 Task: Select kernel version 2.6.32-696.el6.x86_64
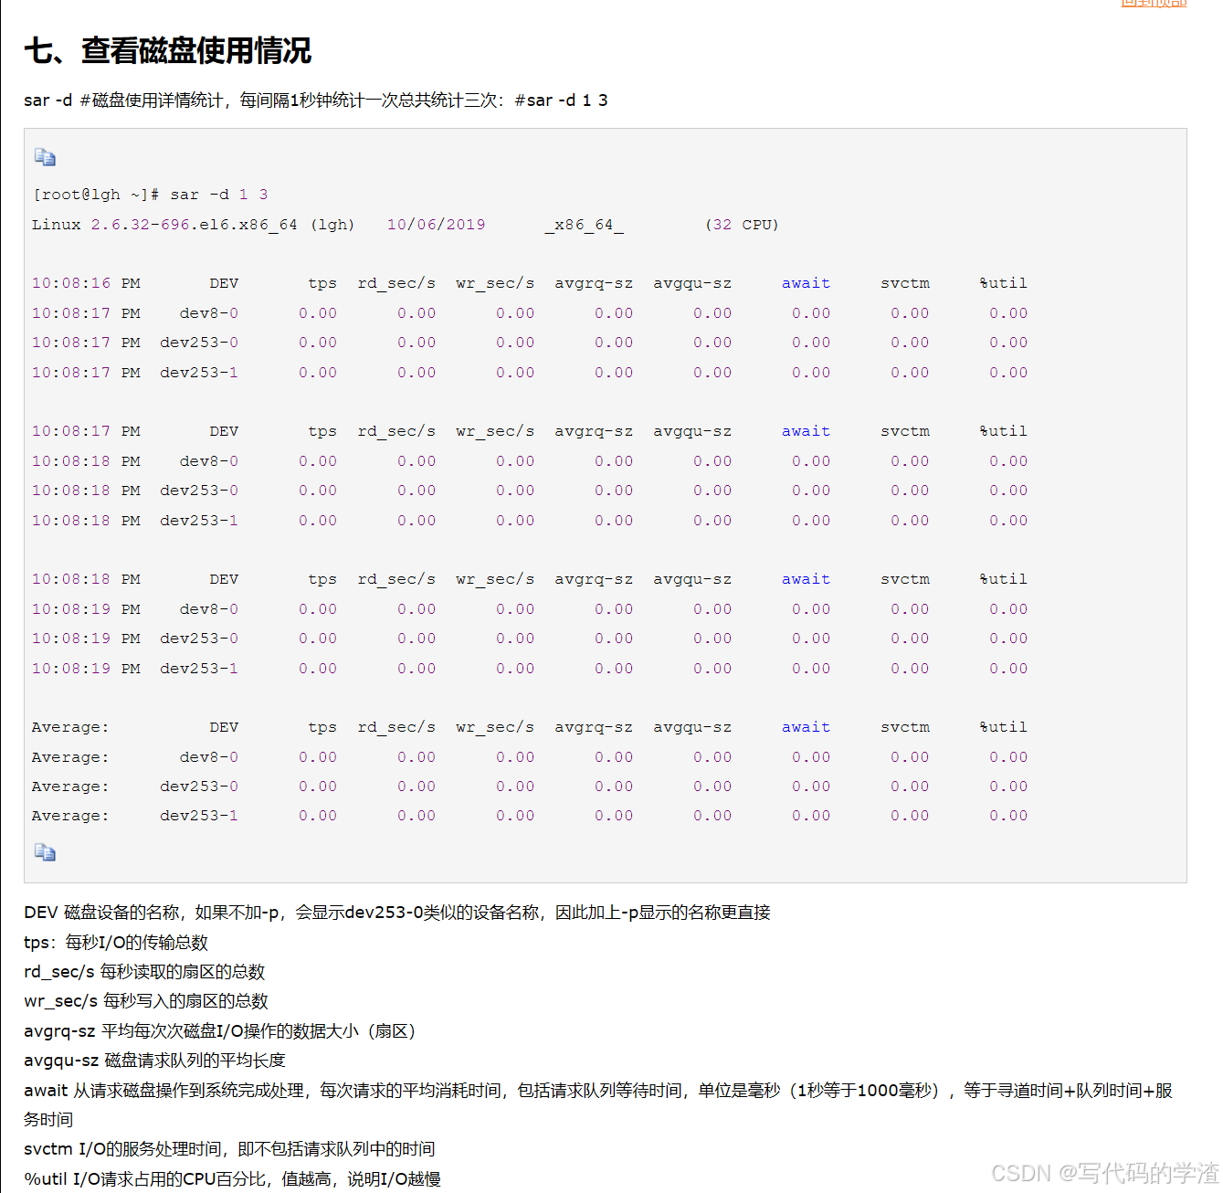coord(194,225)
